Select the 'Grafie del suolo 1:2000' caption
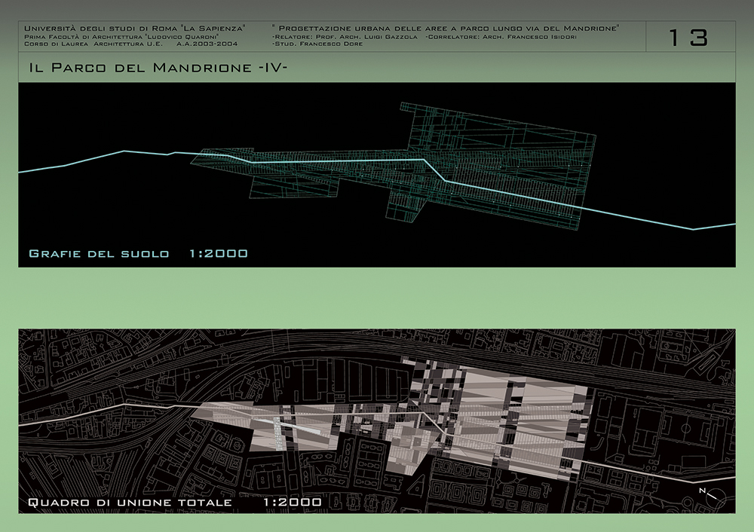This screenshot has height=532, width=754. tap(138, 253)
